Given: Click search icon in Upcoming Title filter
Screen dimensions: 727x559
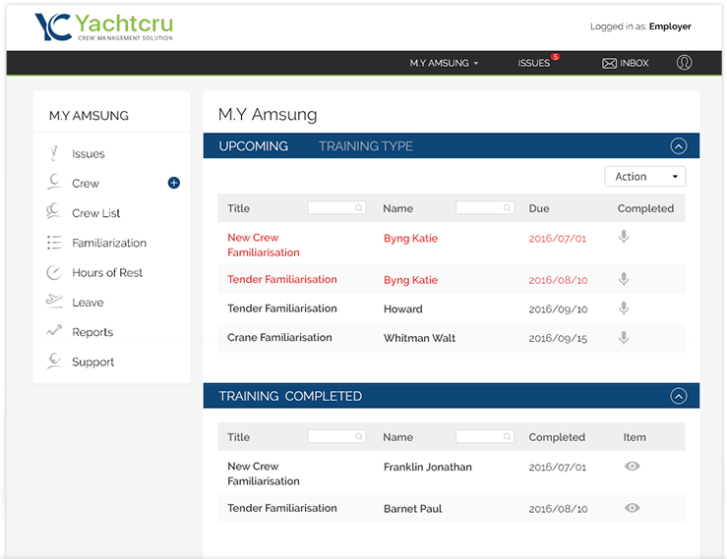Looking at the screenshot, I should tap(359, 208).
